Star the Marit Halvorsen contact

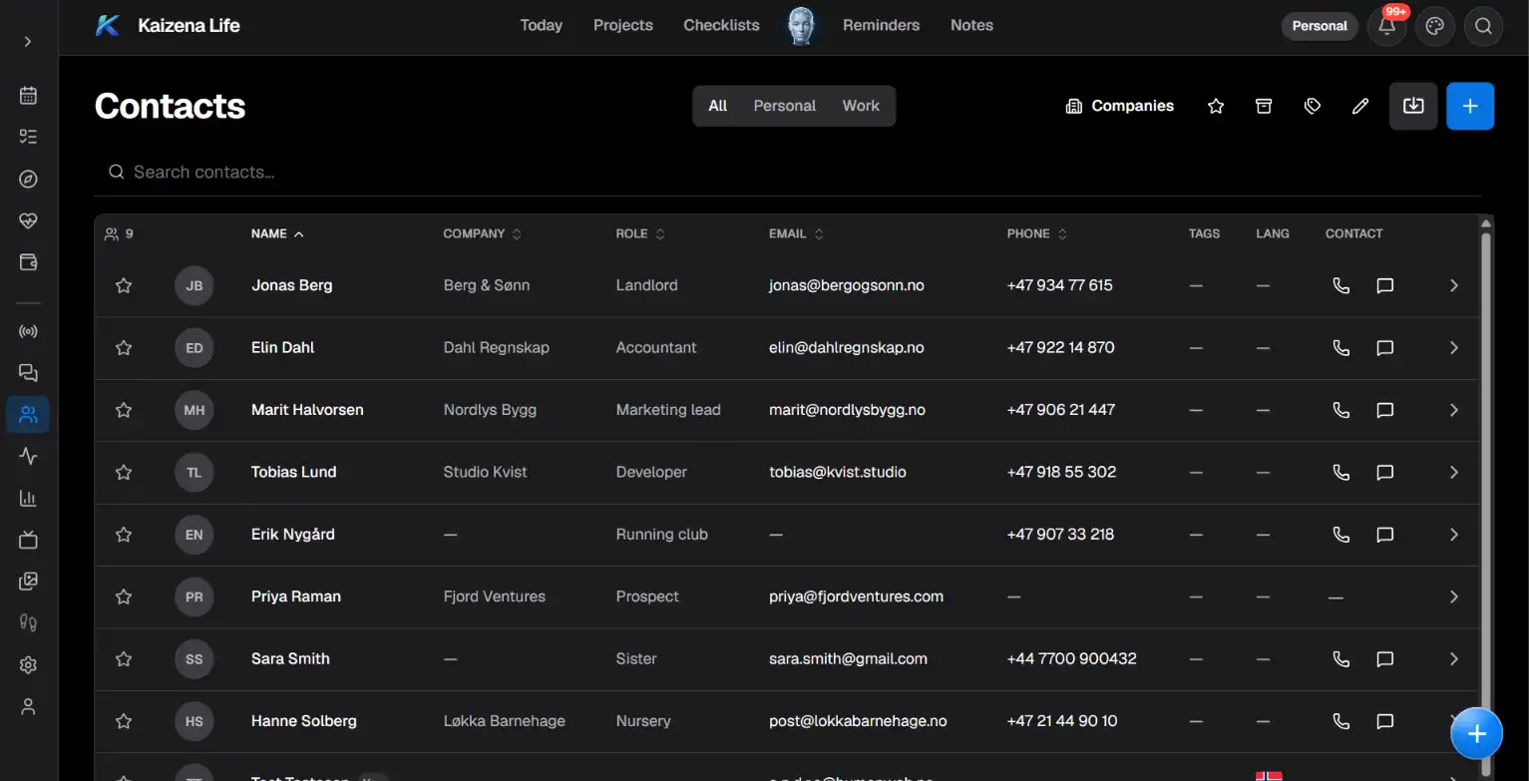[124, 410]
